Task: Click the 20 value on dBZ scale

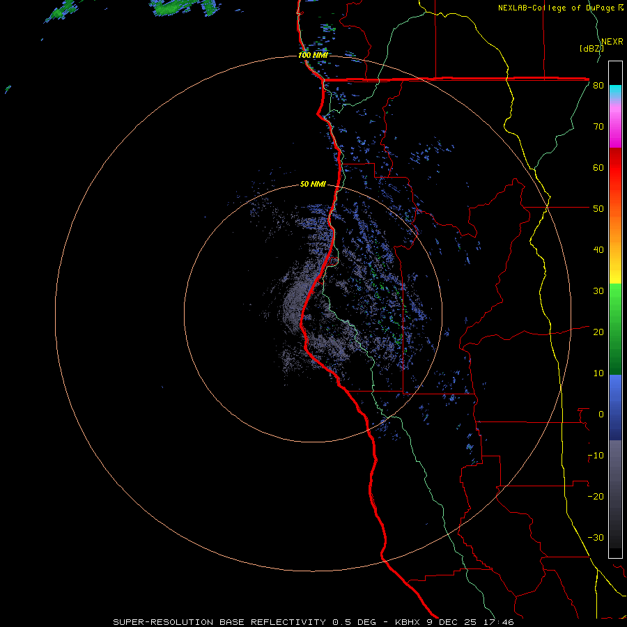Action: (598, 332)
